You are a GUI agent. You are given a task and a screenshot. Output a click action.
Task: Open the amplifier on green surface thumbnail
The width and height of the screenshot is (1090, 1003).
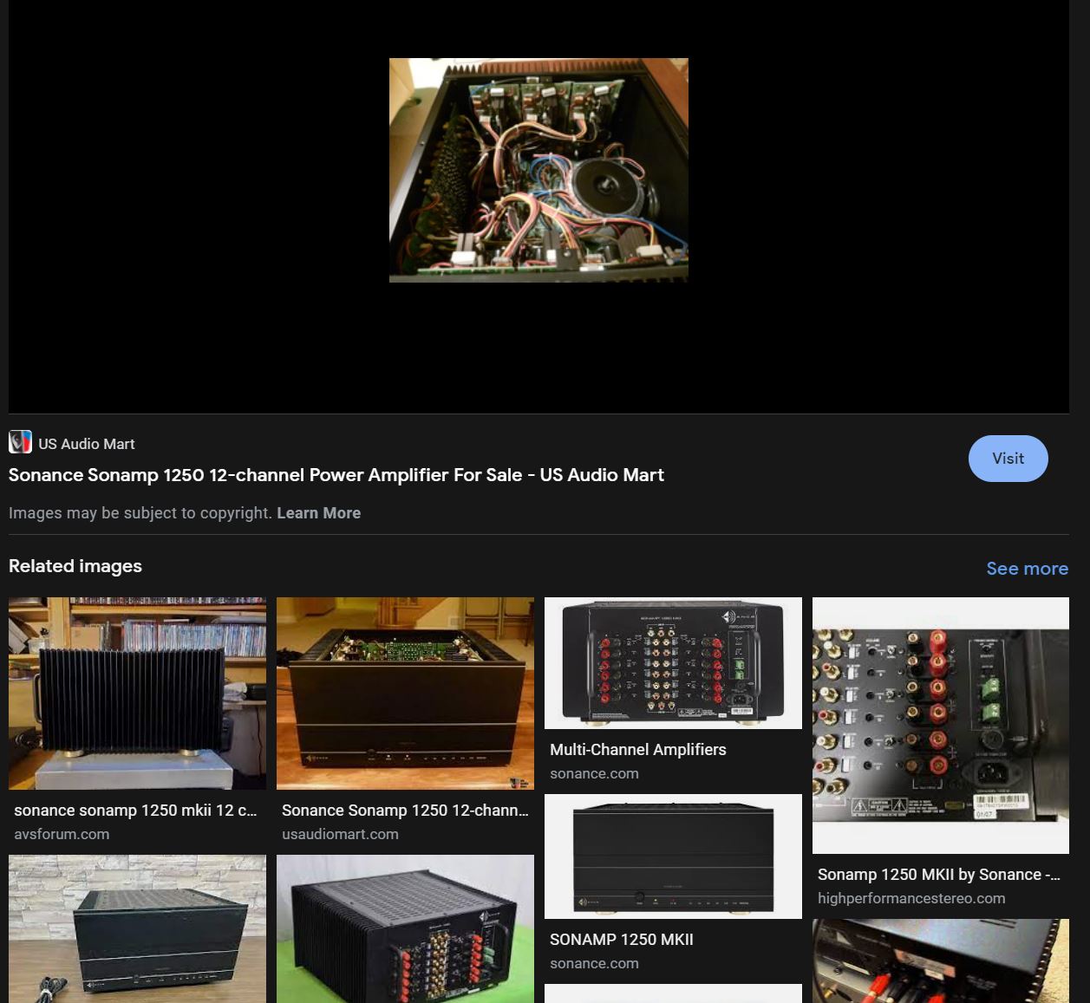pos(405,928)
